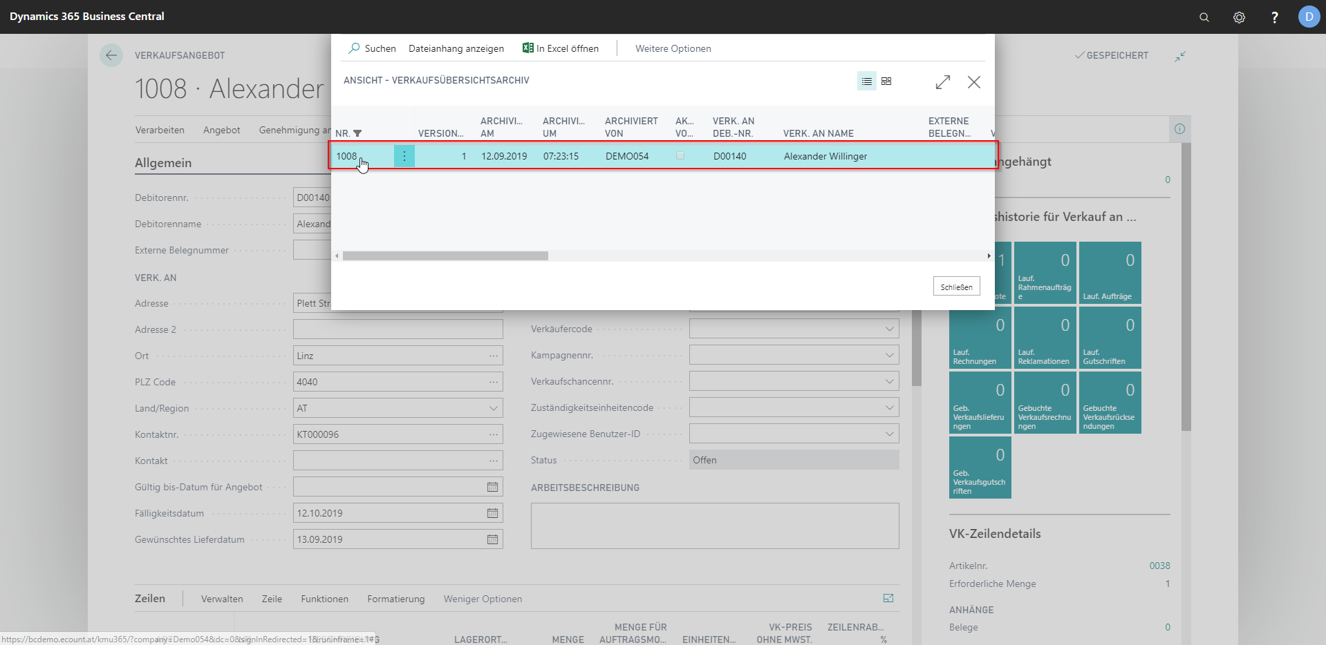The width and height of the screenshot is (1326, 645).
Task: Click the filter icon on the NR. column
Action: point(357,133)
